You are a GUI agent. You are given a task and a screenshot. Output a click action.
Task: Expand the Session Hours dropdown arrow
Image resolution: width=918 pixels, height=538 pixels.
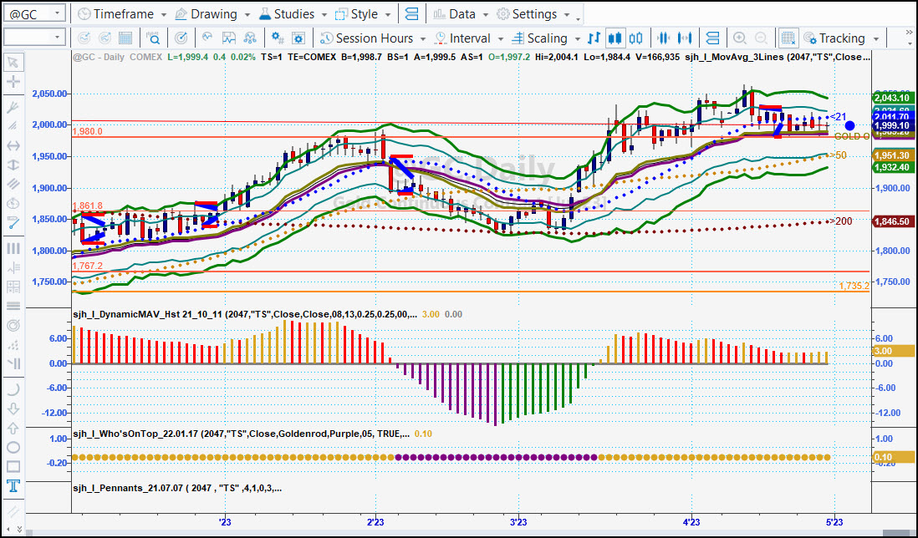pos(423,39)
